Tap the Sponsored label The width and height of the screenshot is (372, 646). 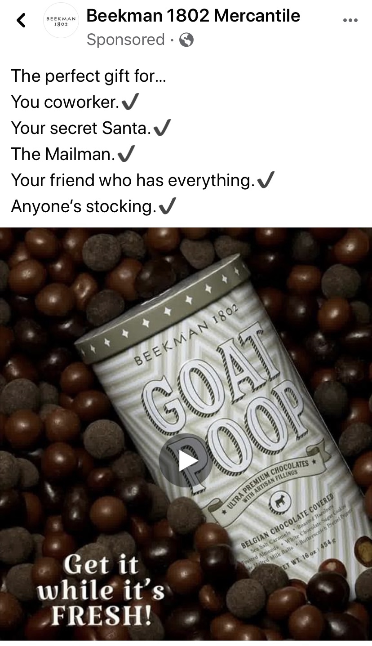point(125,40)
